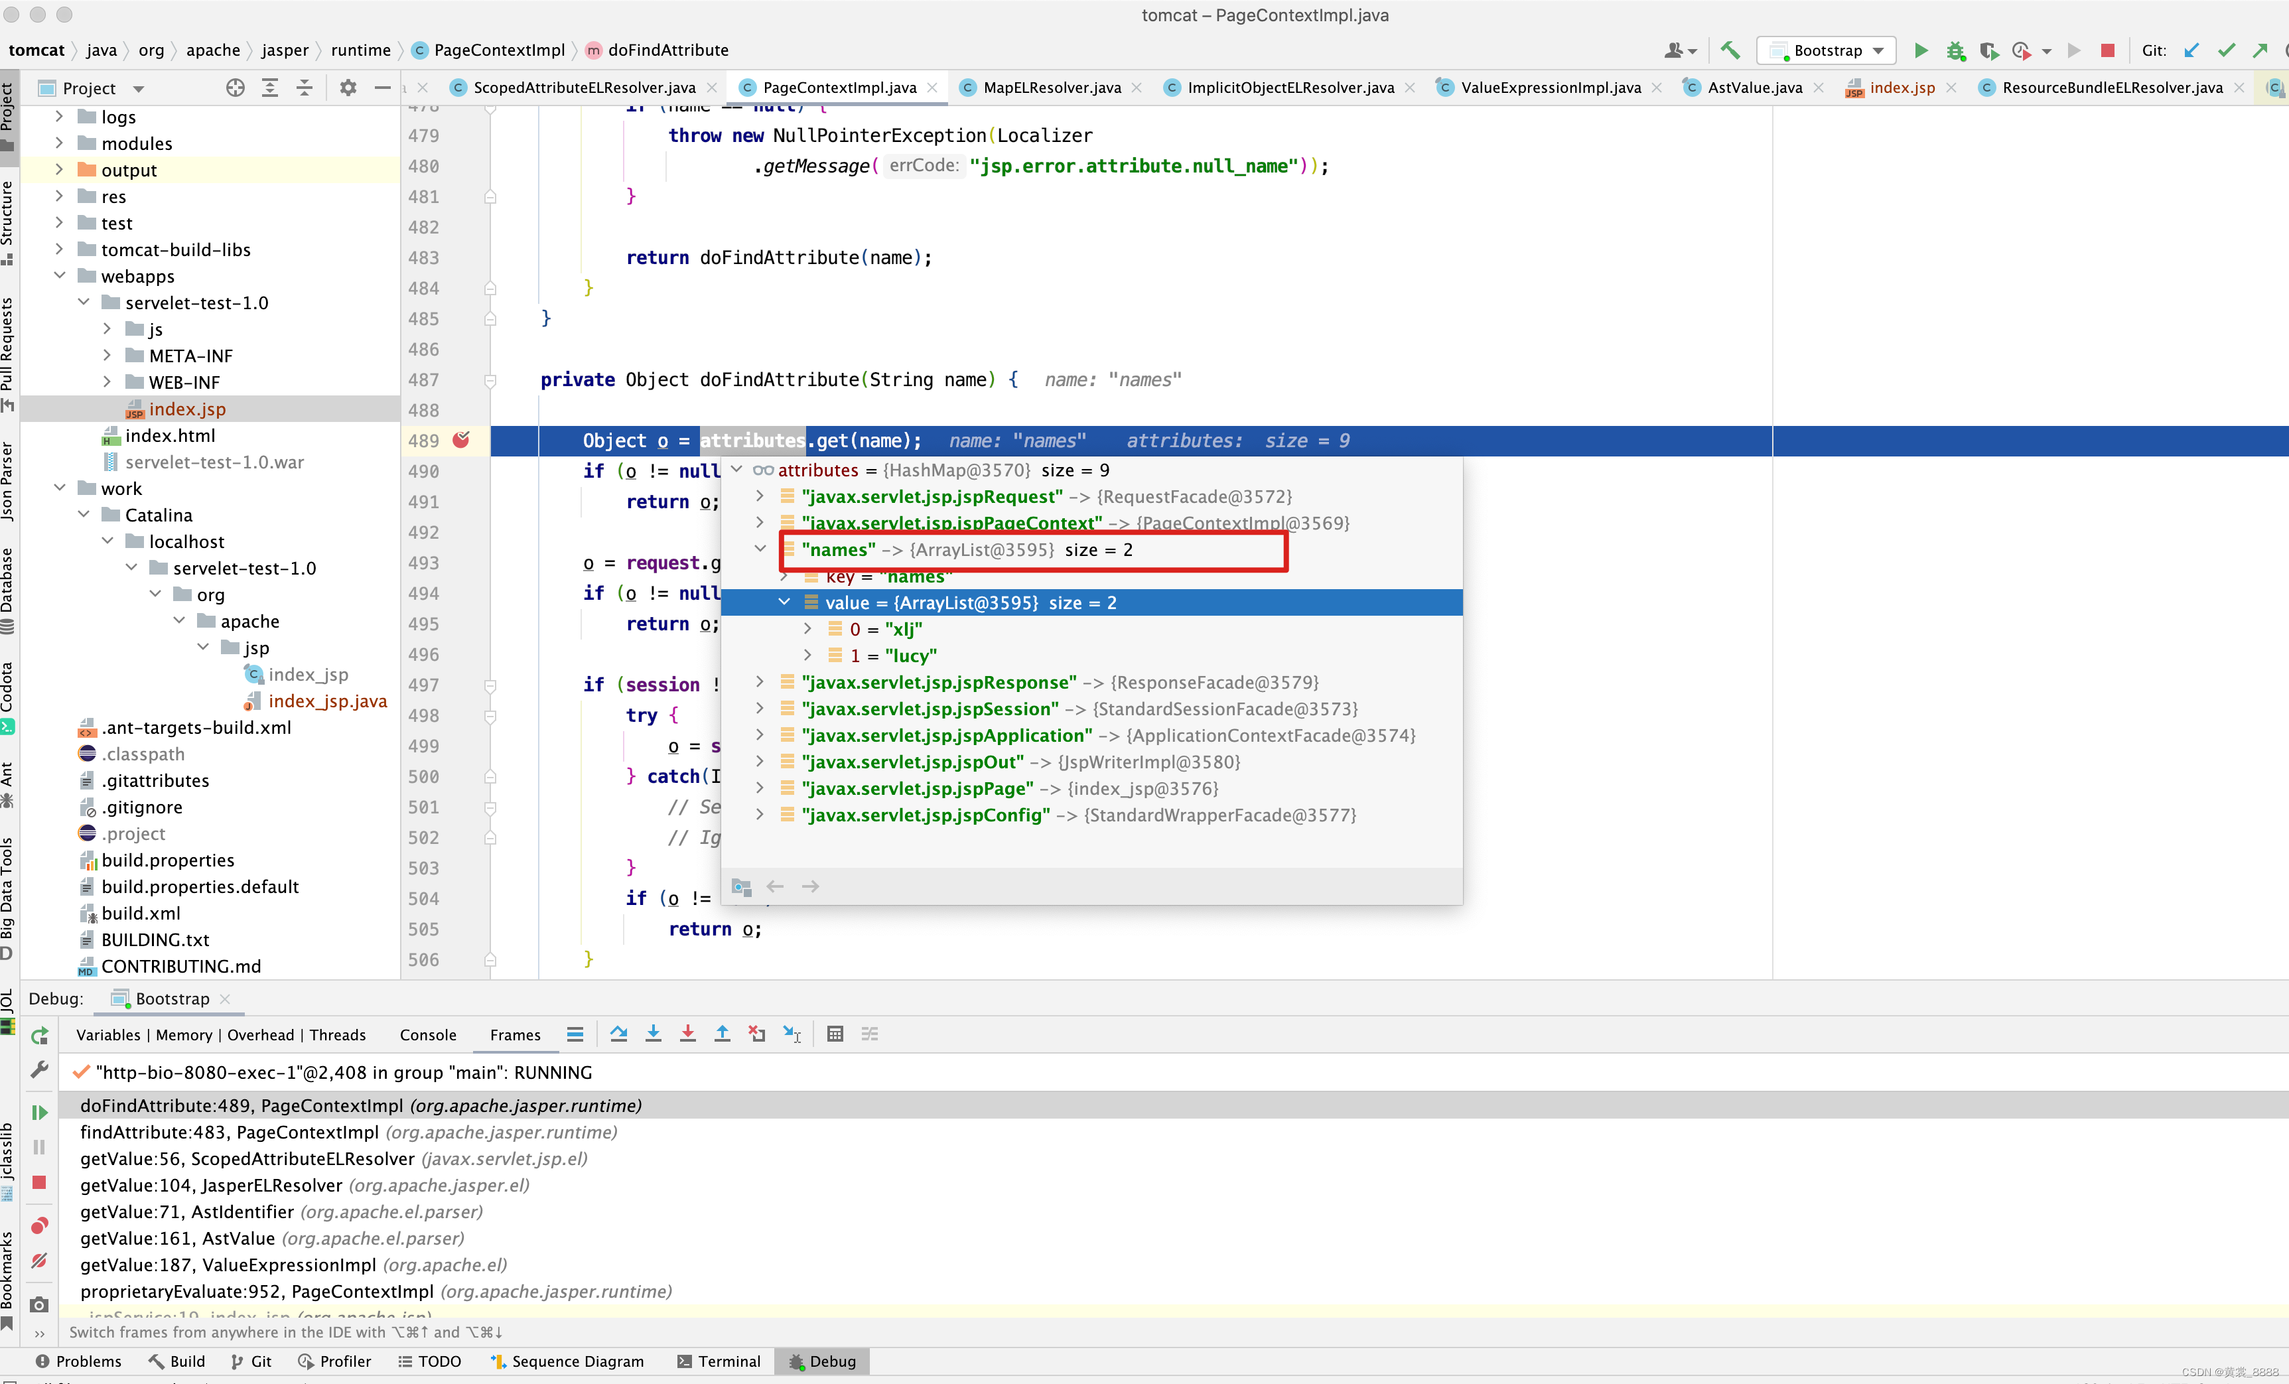Image resolution: width=2289 pixels, height=1384 pixels.
Task: Click the locate in project tree icon
Action: (x=235, y=88)
